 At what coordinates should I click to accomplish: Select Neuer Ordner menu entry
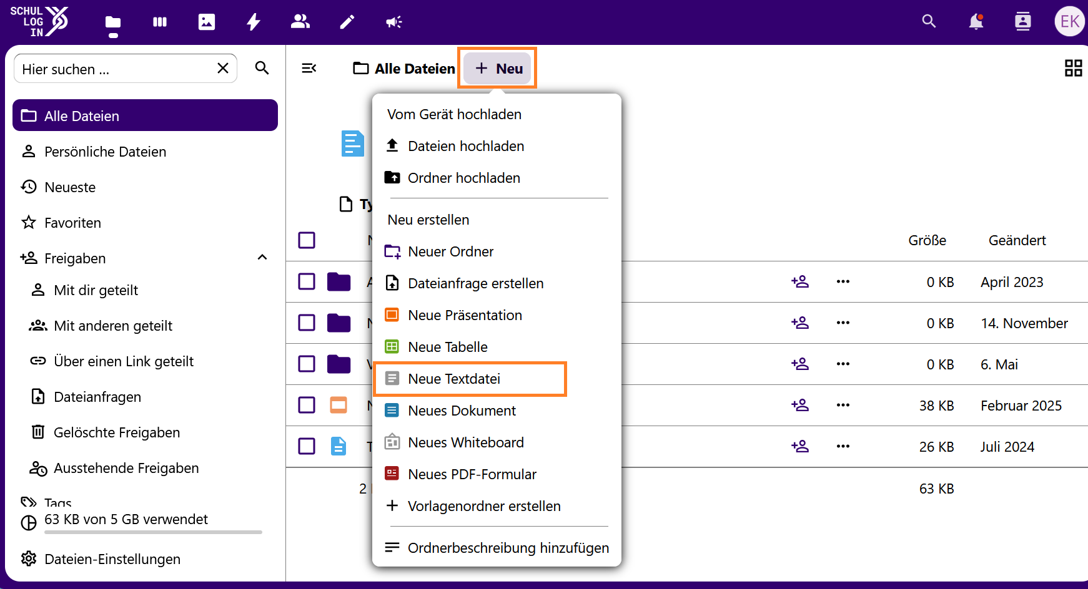[450, 251]
